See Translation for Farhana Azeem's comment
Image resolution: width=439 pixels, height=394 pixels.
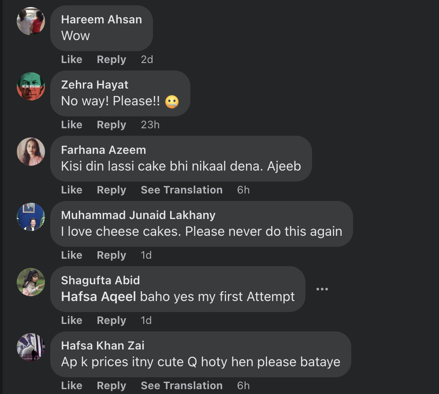coord(182,190)
